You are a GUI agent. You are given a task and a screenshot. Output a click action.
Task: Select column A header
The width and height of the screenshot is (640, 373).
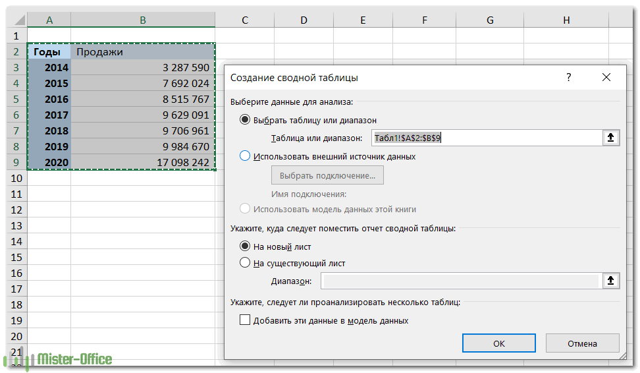coord(49,20)
